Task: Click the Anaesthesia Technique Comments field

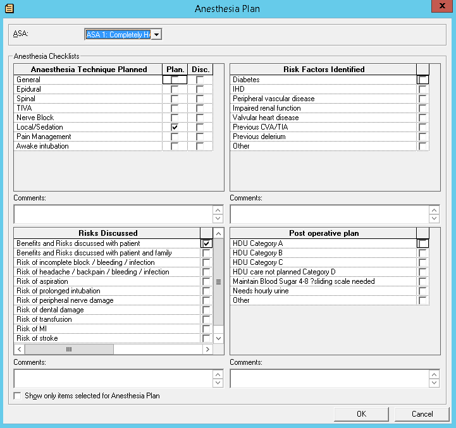Action: [x=113, y=214]
